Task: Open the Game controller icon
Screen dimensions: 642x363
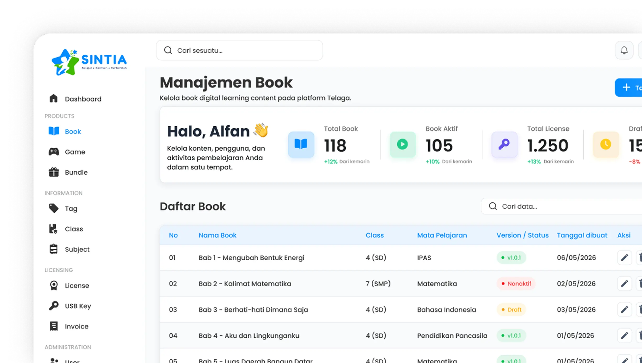Action: tap(54, 152)
